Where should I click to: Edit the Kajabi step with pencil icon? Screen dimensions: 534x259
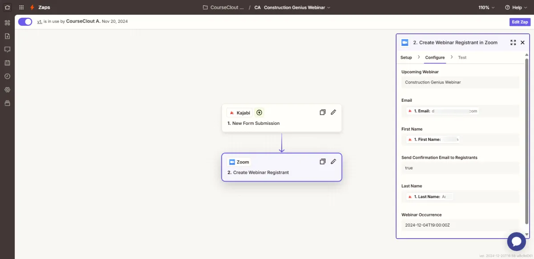pyautogui.click(x=333, y=112)
